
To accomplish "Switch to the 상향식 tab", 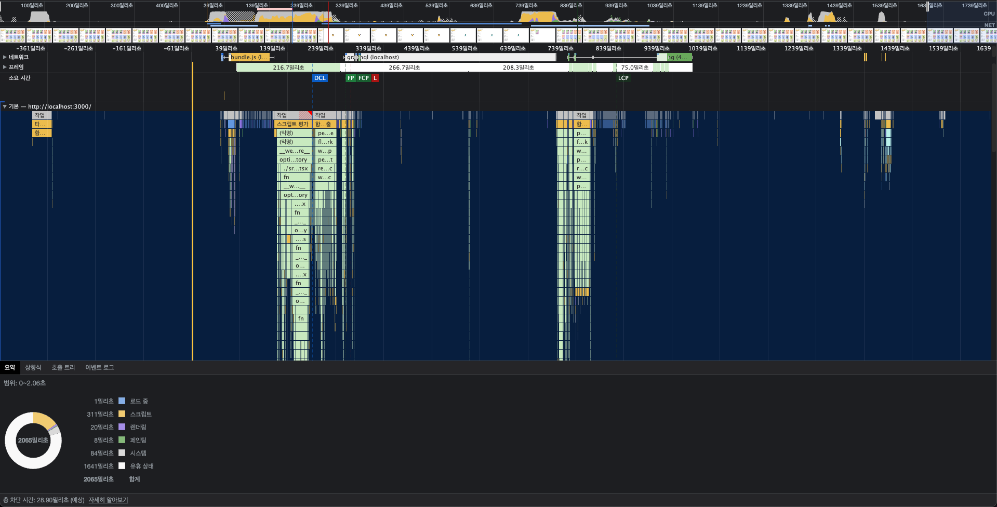I will 33,367.
